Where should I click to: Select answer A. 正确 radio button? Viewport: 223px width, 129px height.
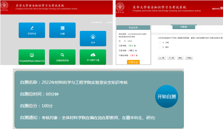click(x=160, y=43)
